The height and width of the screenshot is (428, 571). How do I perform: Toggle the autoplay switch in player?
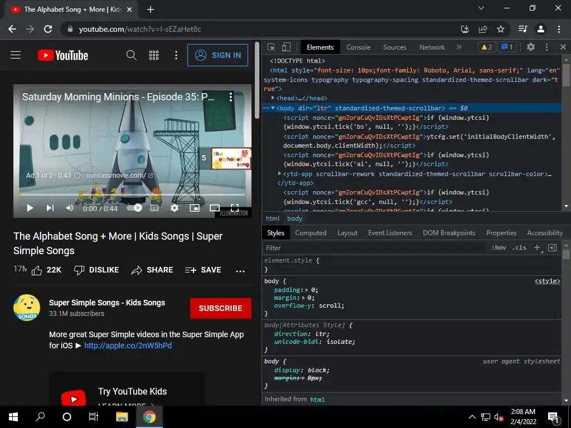134,208
